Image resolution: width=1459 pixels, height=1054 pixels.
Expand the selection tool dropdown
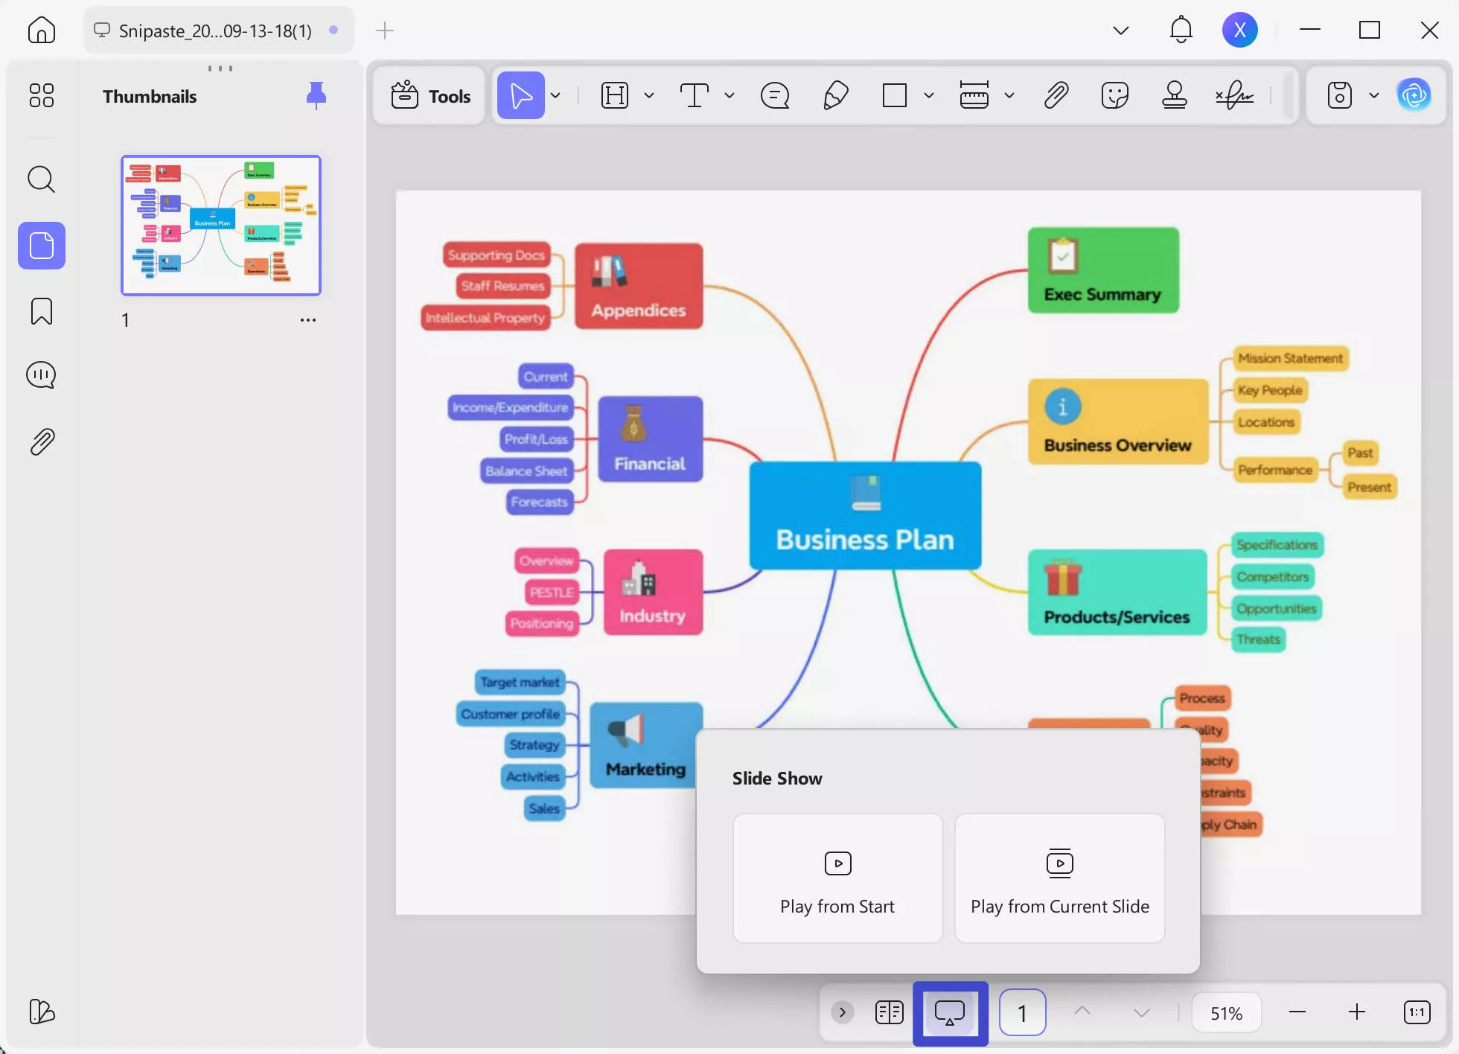tap(555, 95)
